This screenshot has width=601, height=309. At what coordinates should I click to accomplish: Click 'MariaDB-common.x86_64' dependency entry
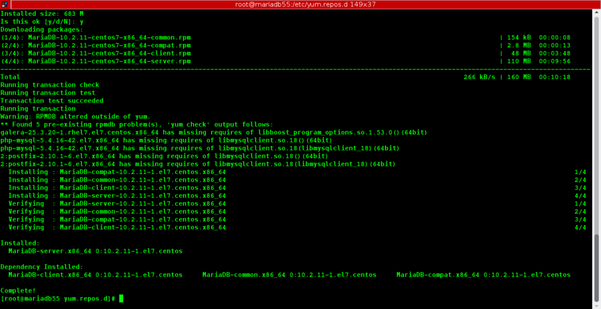click(289, 275)
